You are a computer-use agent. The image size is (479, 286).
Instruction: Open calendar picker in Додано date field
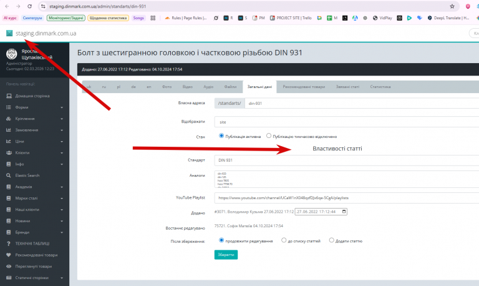(344, 212)
